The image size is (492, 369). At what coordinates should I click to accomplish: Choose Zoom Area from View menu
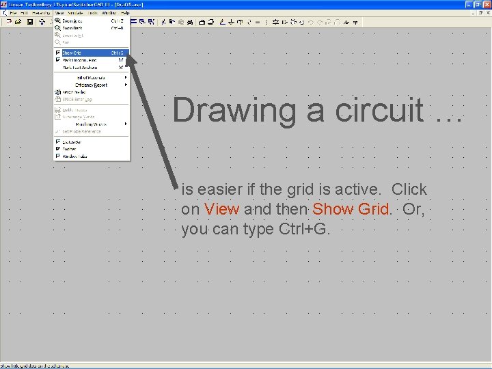tap(92, 20)
